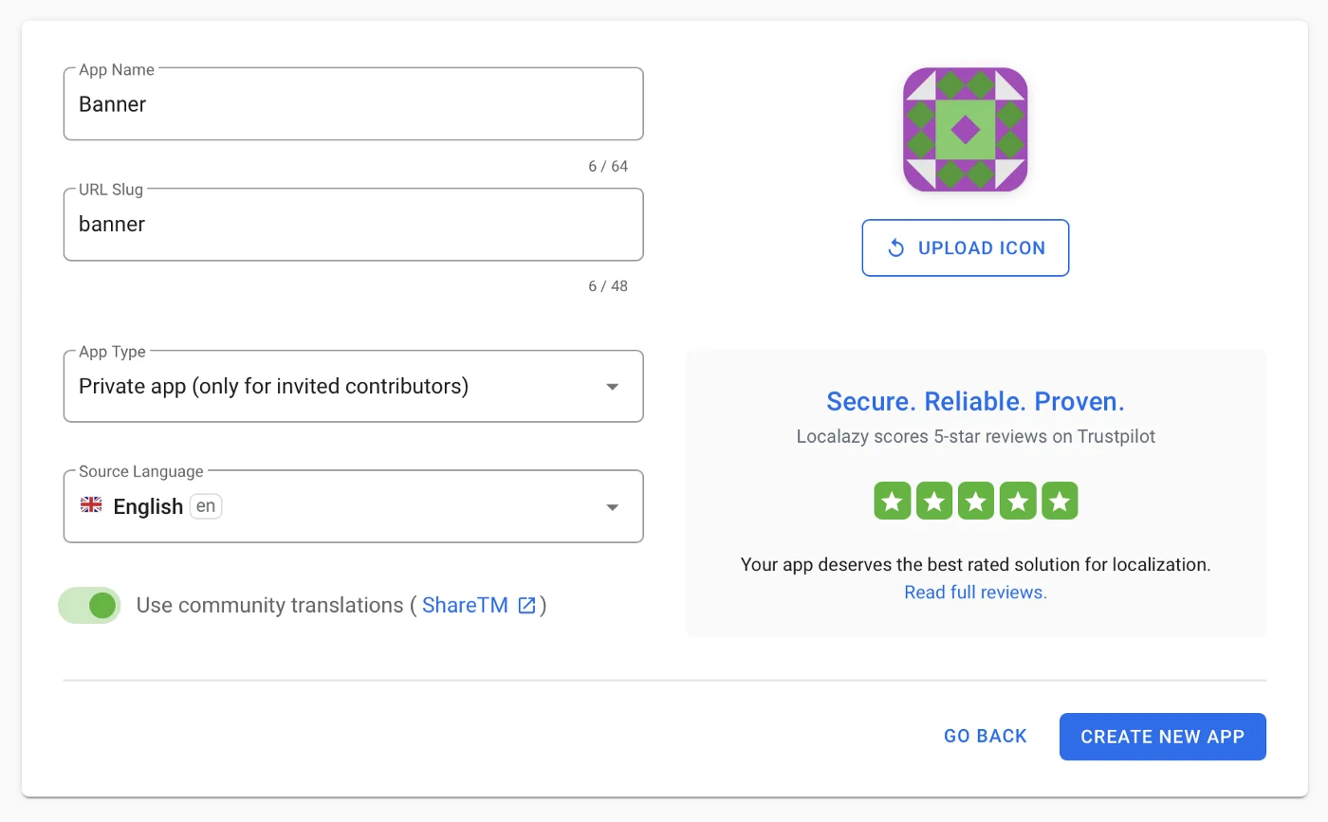
Task: Click the fifth green Trustpilot star
Action: tap(1059, 502)
